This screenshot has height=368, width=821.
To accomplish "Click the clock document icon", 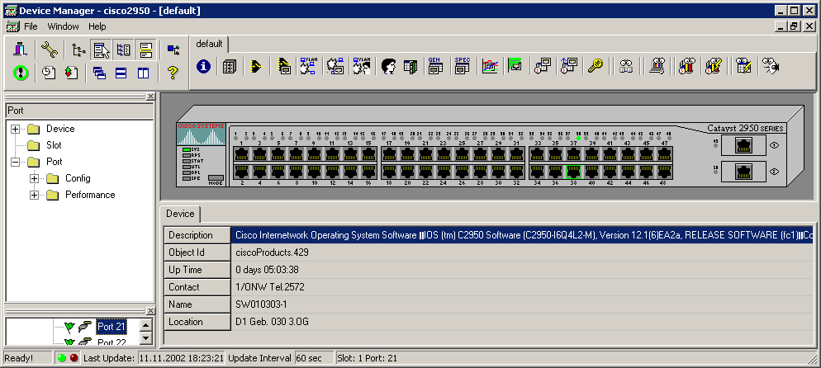I will (x=49, y=73).
